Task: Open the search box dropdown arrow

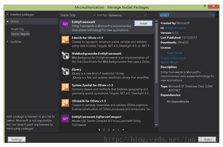Action: click(216, 15)
